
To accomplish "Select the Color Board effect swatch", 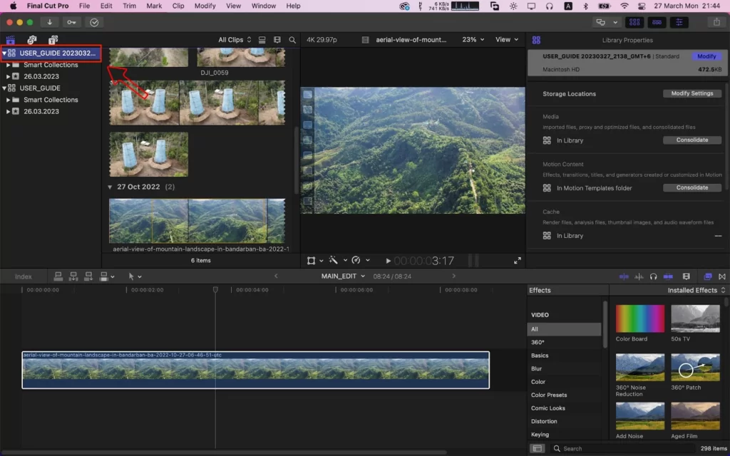I will (x=639, y=318).
